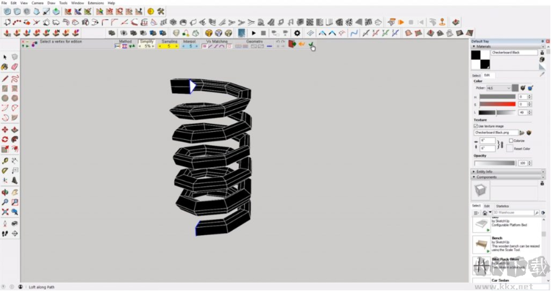Select the Circle drawing tool
Image resolution: width=551 pixels, height=291 pixels.
coord(5,98)
